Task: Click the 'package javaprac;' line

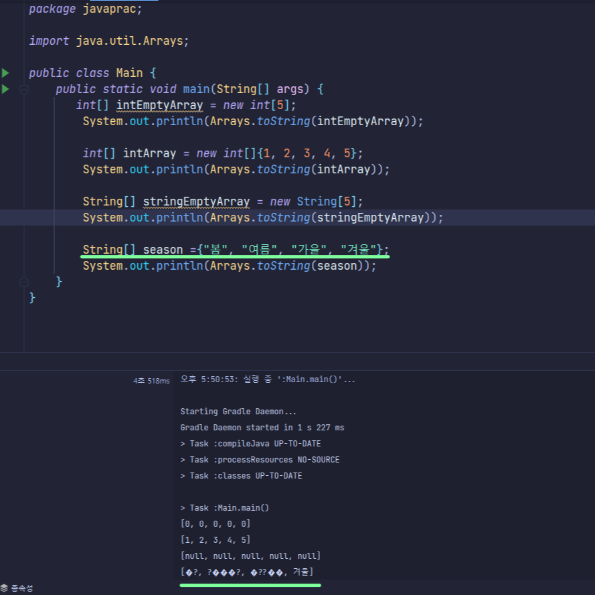Action: click(x=86, y=9)
